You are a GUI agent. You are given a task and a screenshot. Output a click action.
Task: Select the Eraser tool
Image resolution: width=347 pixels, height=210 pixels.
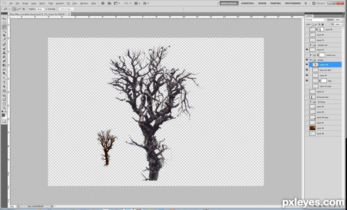coord(4,61)
